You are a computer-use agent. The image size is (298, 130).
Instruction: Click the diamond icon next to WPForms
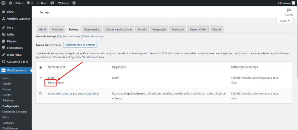[x=74, y=3]
